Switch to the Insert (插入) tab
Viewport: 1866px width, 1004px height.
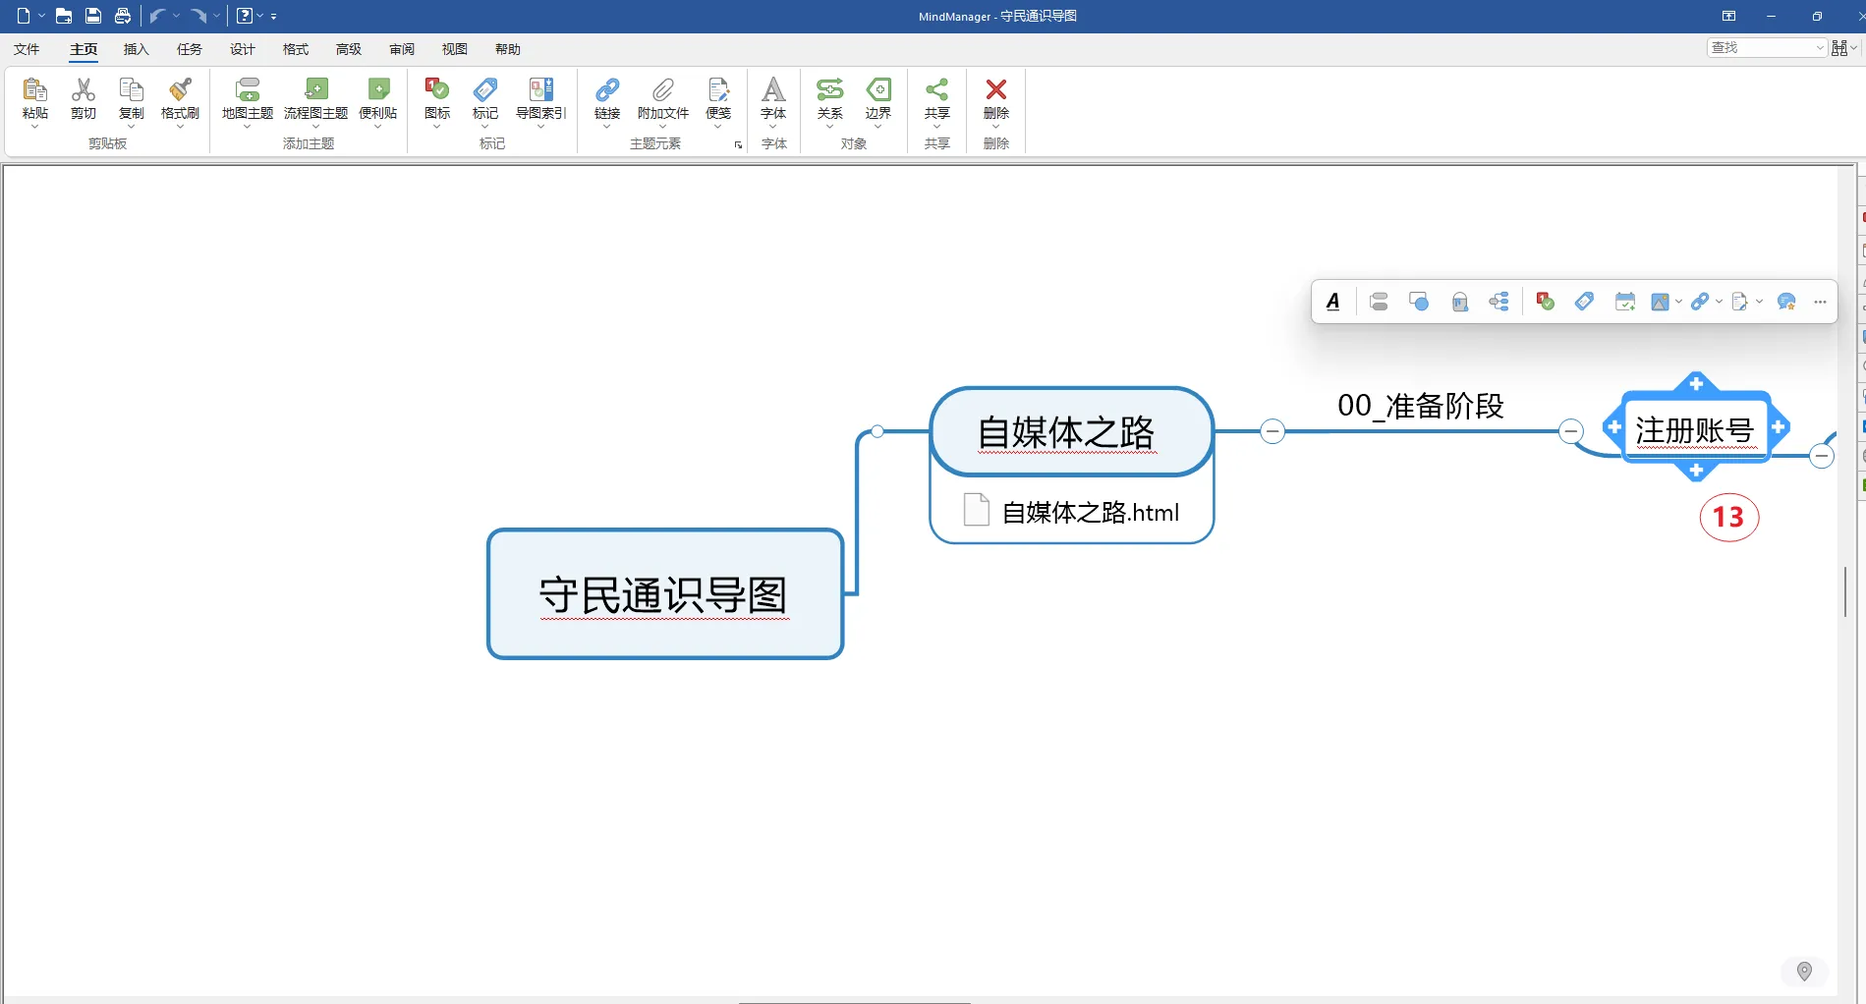tap(137, 49)
